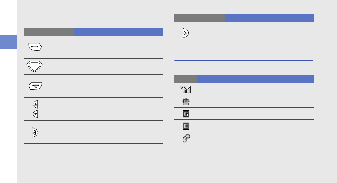Select the GPRS network 'G' icon
Screen dimensions: 337x183
[186, 114]
